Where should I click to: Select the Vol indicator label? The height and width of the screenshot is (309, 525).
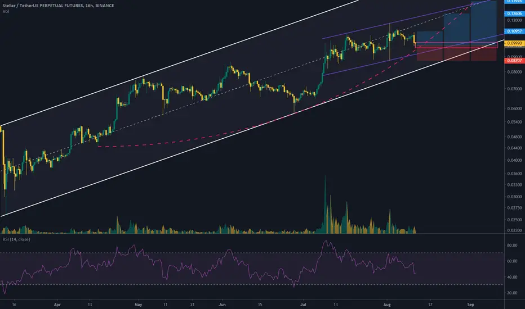[6, 11]
